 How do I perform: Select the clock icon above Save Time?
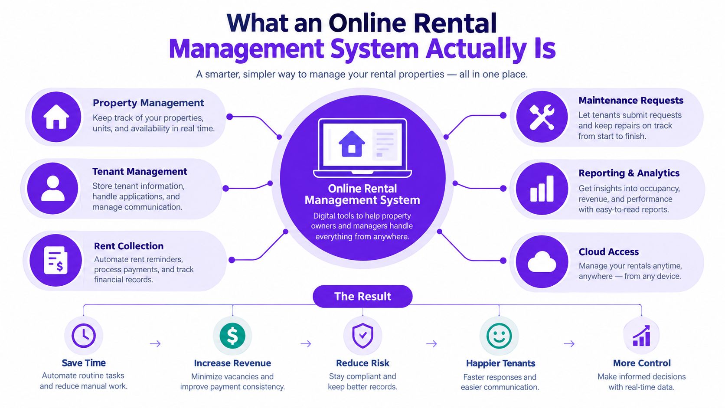pyautogui.click(x=84, y=335)
